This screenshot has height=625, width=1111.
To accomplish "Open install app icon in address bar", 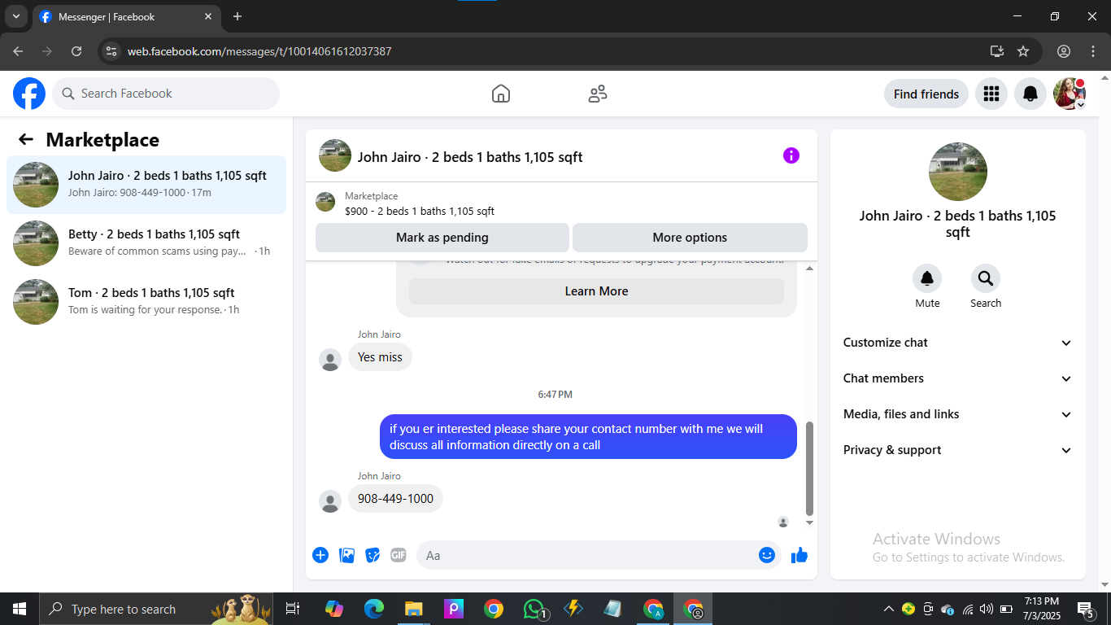I will 997,51.
